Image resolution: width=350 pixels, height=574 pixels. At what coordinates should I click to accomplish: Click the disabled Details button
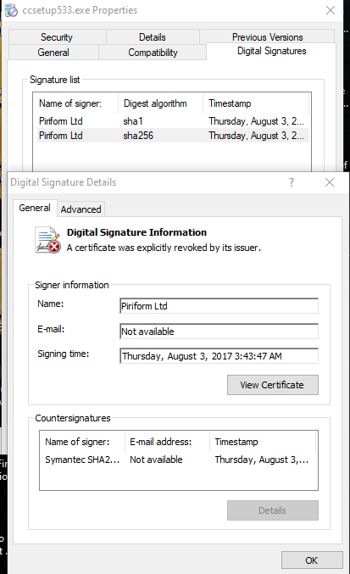pyautogui.click(x=273, y=510)
